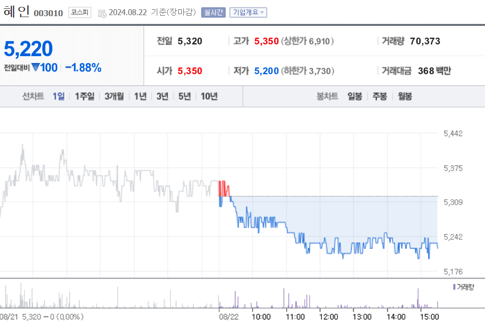
Task: Switch chart to 3개월 period
Action: click(114, 96)
